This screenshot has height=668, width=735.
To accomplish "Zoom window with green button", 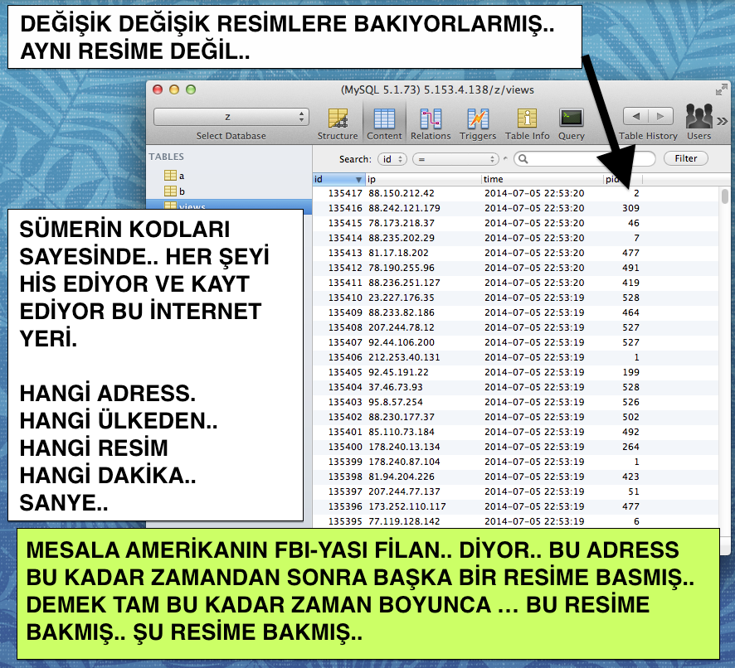I will click(x=191, y=90).
